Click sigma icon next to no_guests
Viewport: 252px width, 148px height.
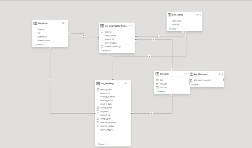98,111
